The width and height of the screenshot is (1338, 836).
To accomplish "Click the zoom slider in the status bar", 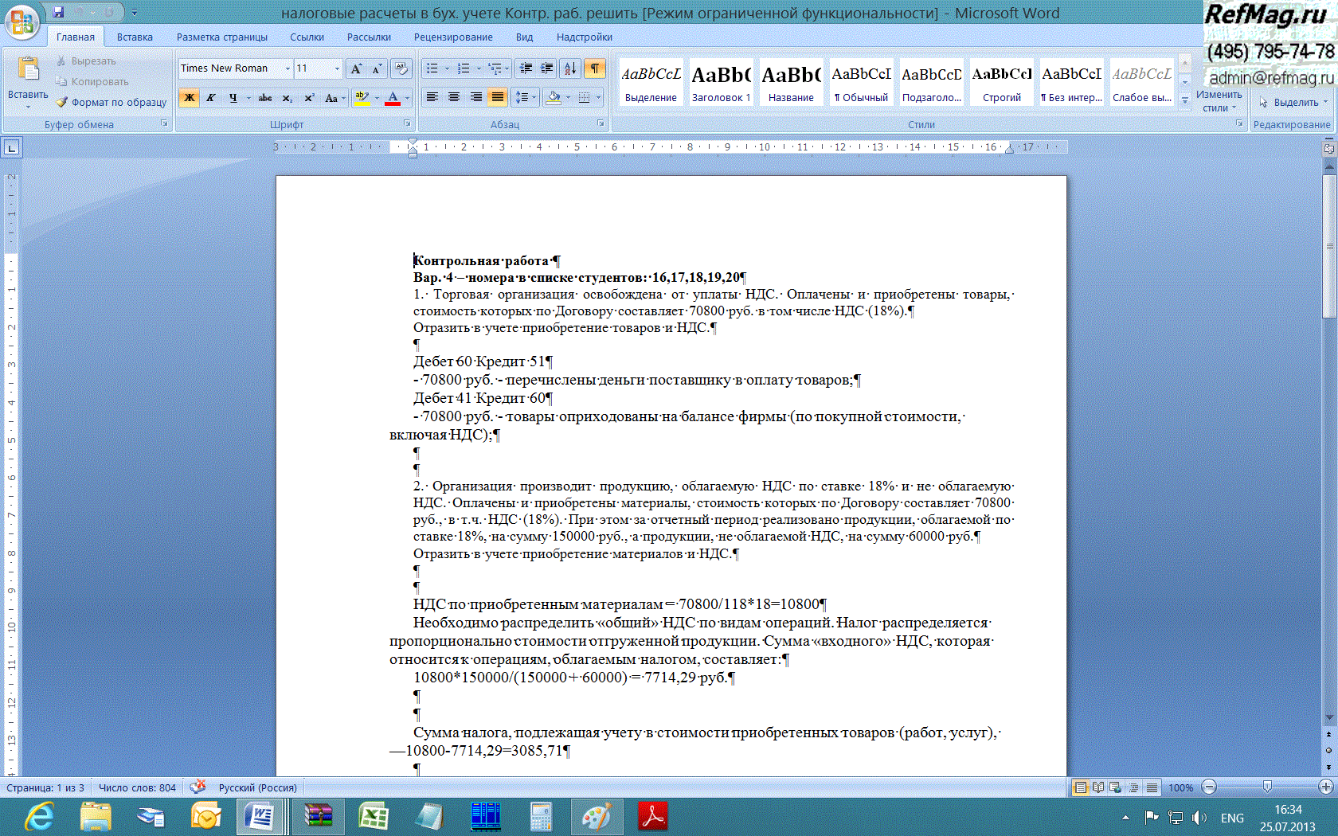I will pos(1267,787).
